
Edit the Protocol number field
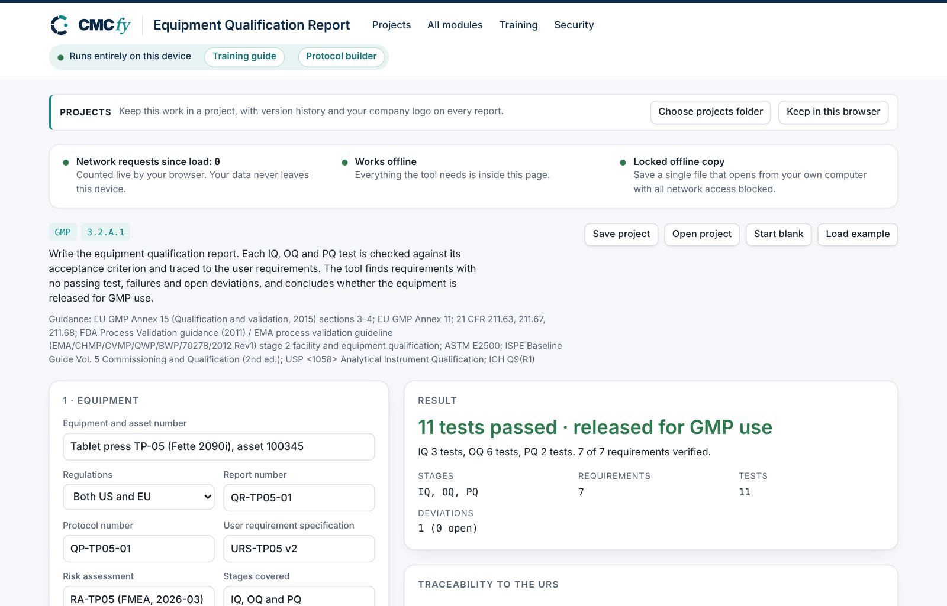[x=138, y=549]
